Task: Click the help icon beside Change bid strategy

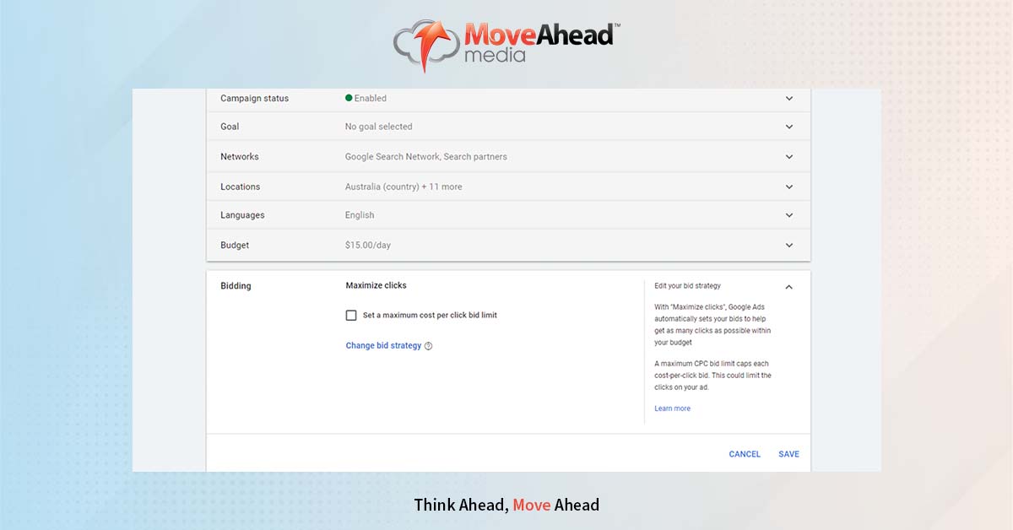Action: pos(429,346)
